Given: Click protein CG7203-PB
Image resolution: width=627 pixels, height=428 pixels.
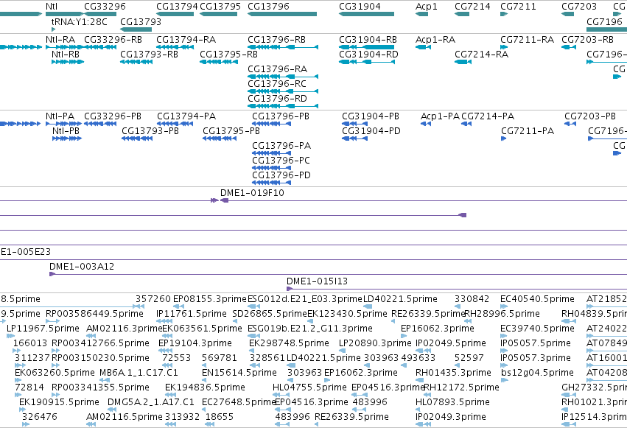Looking at the screenshot, I should [570, 124].
